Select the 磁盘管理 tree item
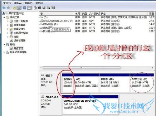This screenshot has height=116, width=156. coord(18,48)
